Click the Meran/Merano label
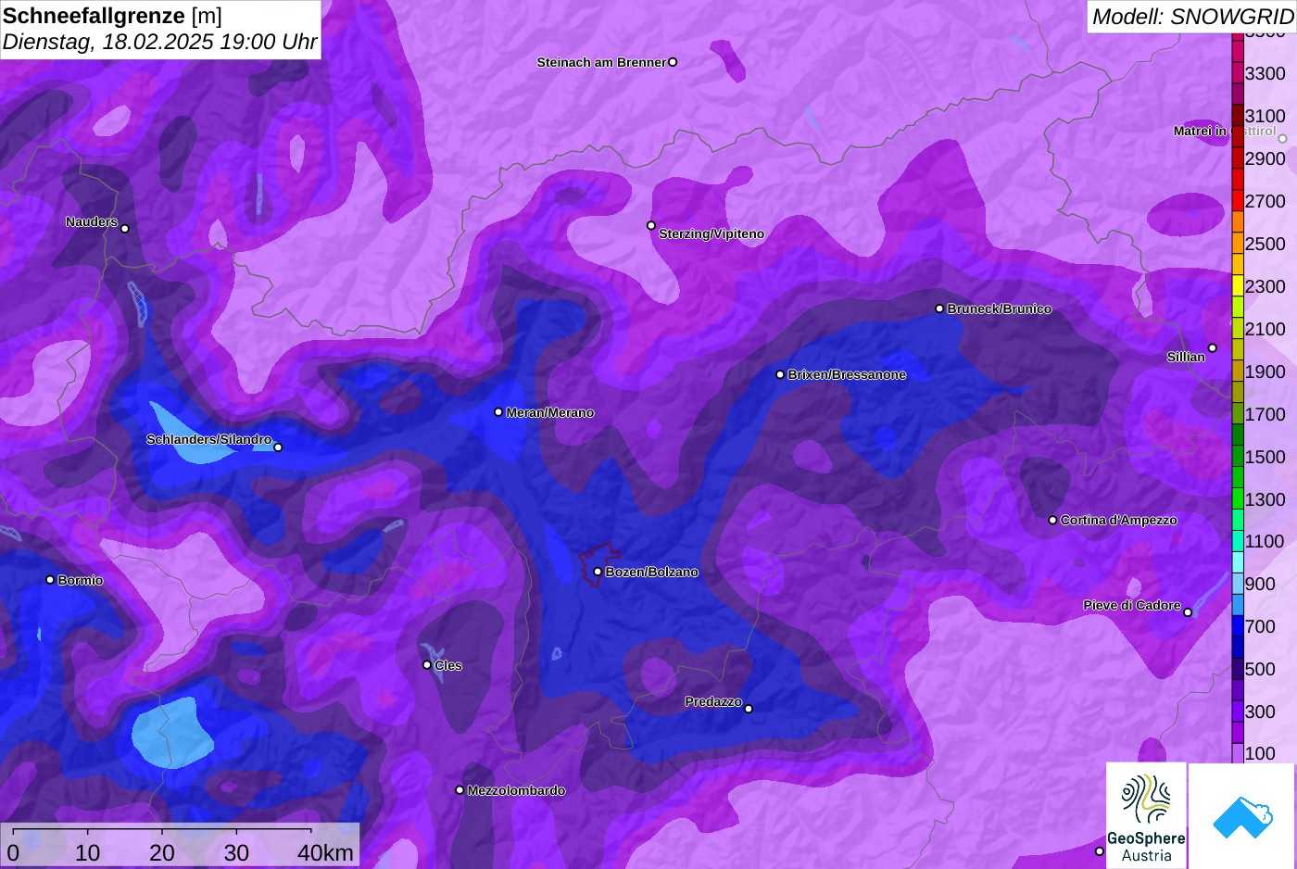The height and width of the screenshot is (869, 1297). [x=550, y=412]
